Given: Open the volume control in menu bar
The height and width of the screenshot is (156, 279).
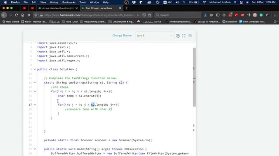Looking at the screenshot, I should pyautogui.click(x=177, y=2).
